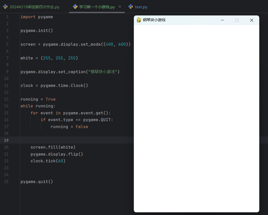Click line number 5 in the gutter

pos(7,44)
